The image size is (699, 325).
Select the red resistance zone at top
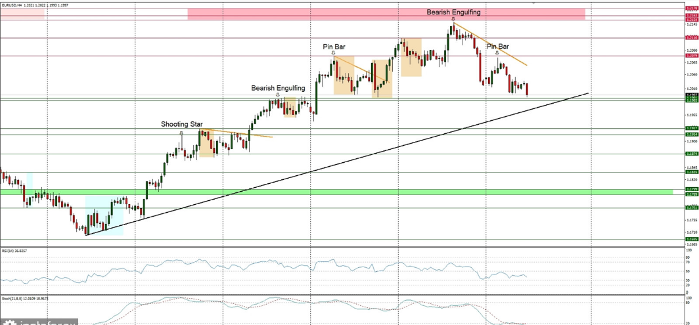[x=386, y=13]
